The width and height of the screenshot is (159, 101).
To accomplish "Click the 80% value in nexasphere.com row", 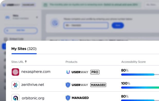I will (x=125, y=70).
